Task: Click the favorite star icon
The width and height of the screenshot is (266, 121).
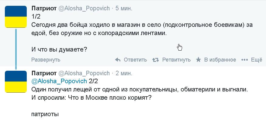Action: (198, 59)
